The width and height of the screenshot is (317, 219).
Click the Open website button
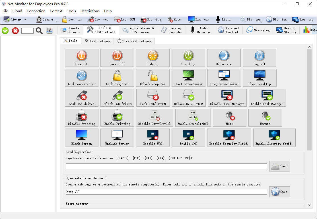pos(279,192)
